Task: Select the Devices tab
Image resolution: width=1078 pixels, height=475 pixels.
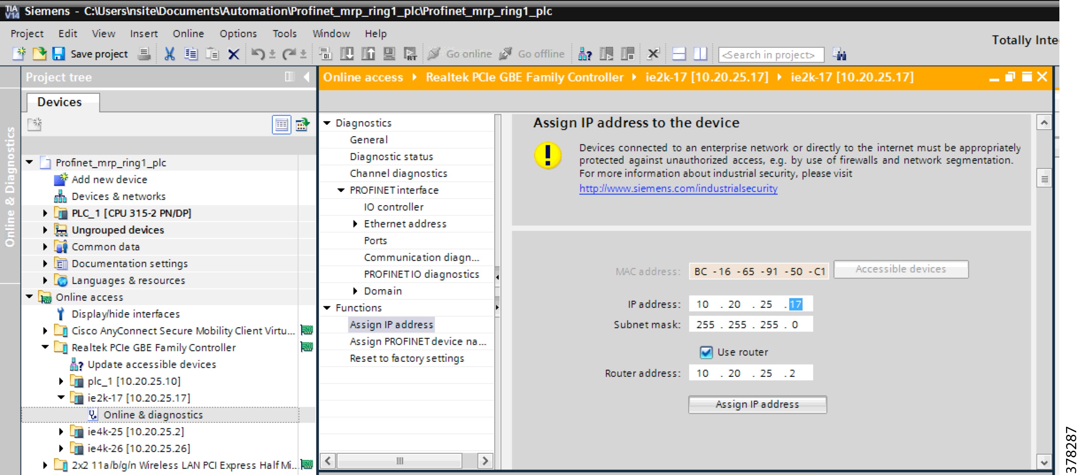Action: coord(63,102)
